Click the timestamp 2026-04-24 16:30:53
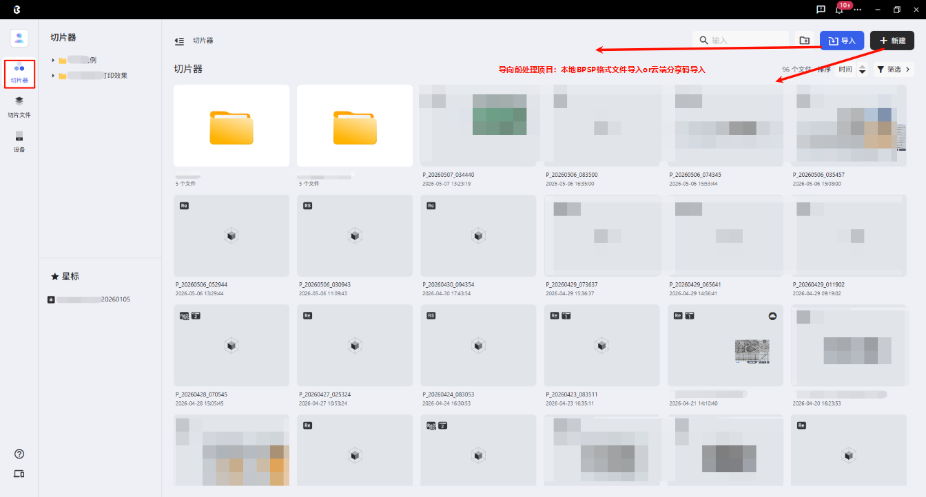This screenshot has height=497, width=926. (x=446, y=403)
